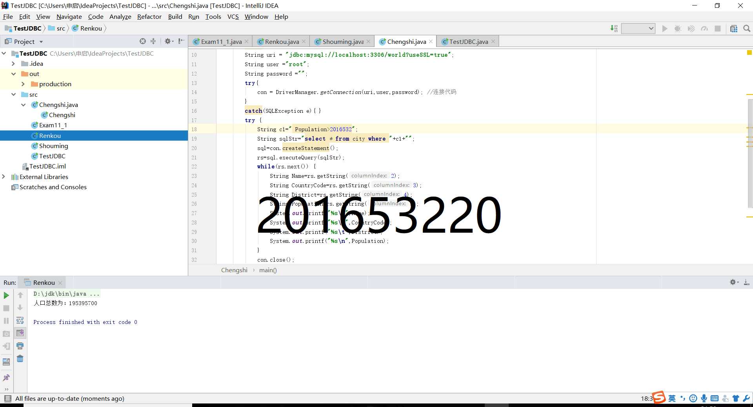
Task: Switch to the Exam11_1.java tab
Action: point(221,42)
